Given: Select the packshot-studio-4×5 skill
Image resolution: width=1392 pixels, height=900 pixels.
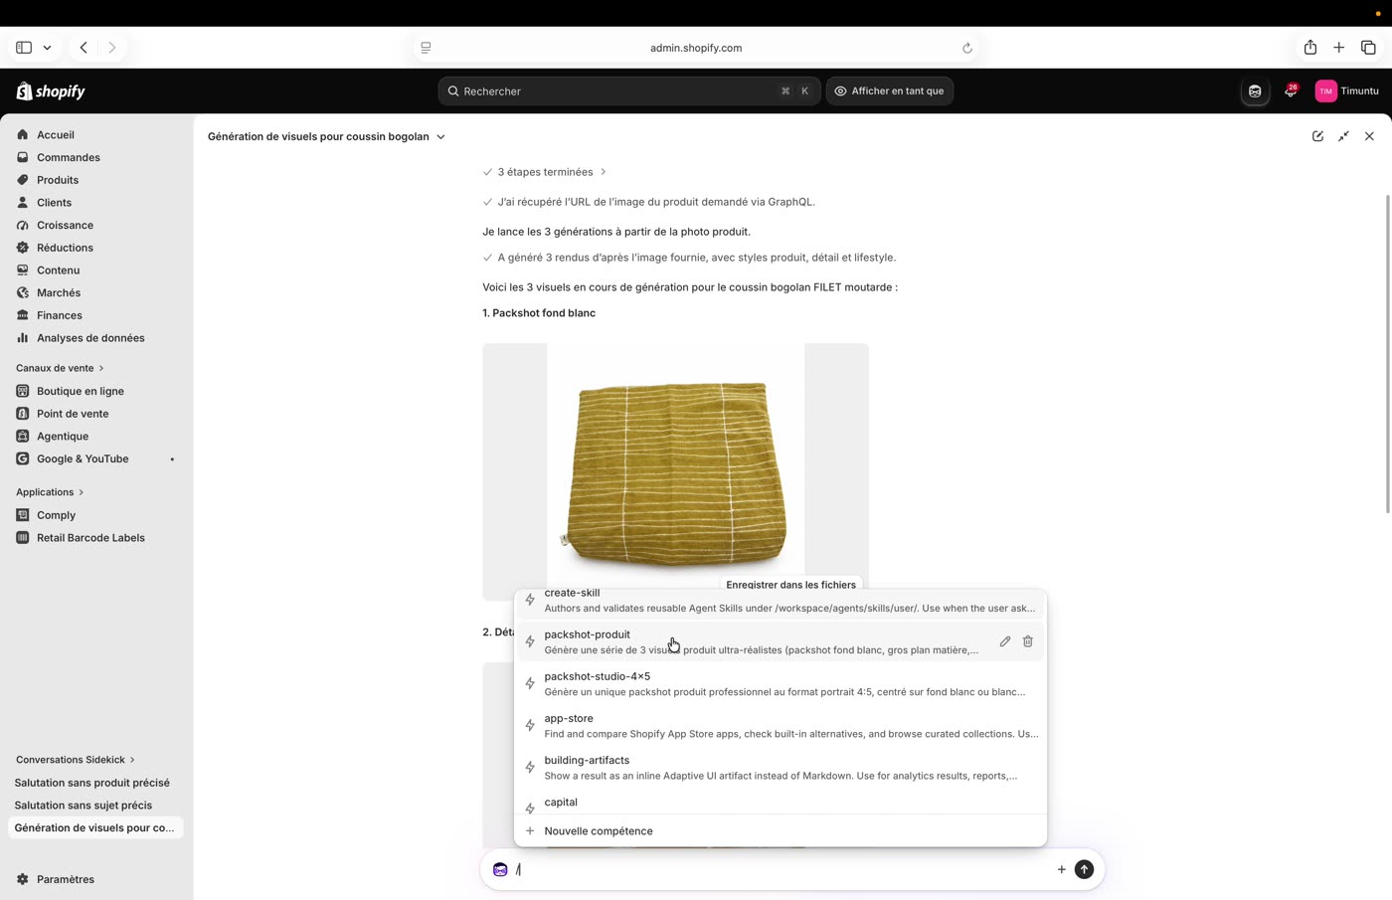Looking at the screenshot, I should pos(781,683).
